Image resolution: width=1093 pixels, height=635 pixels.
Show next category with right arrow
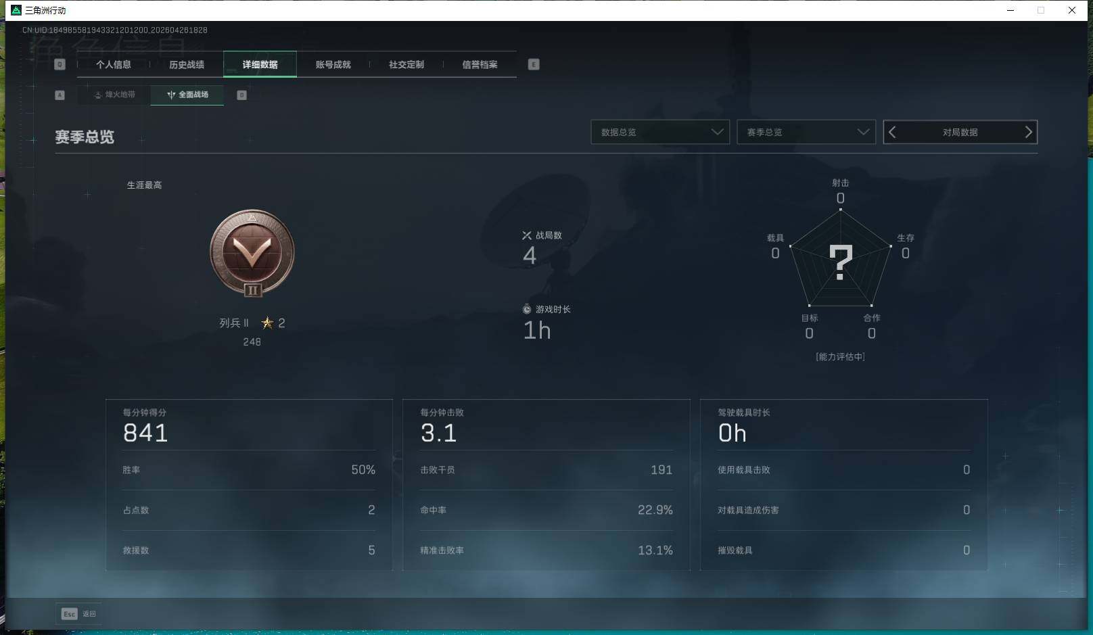1028,132
